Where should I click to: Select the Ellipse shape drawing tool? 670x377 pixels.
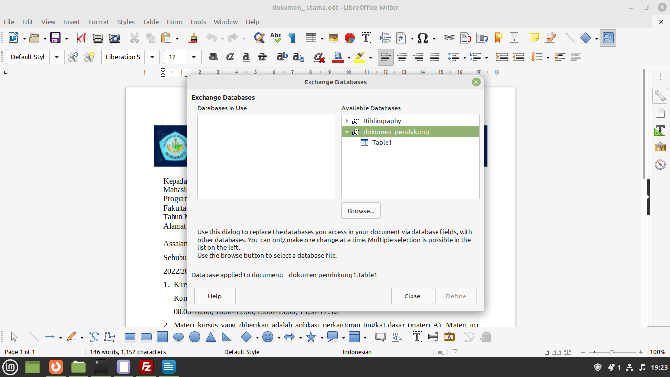pos(179,337)
